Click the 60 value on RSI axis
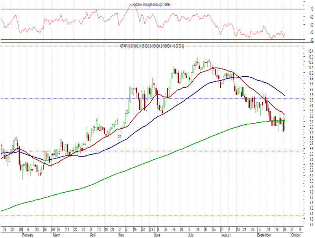 point(311,17)
